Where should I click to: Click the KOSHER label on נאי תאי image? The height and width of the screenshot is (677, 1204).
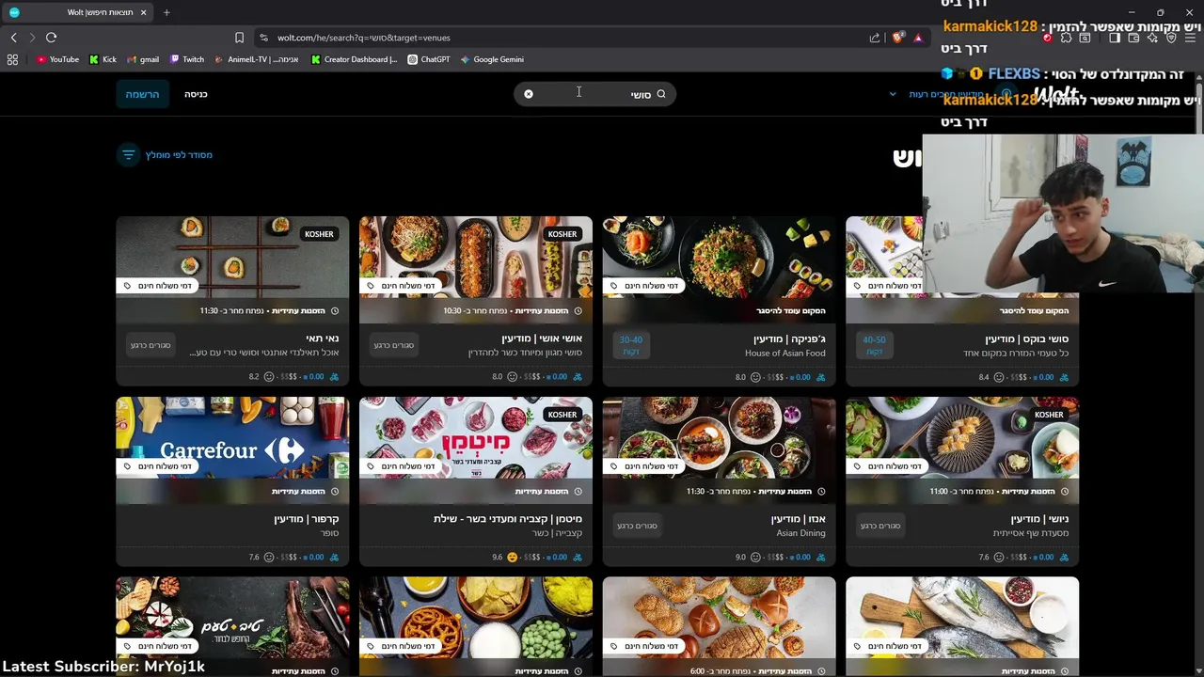(x=319, y=234)
